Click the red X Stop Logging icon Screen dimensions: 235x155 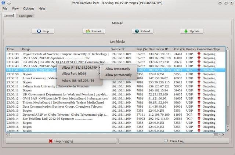tap(50, 141)
